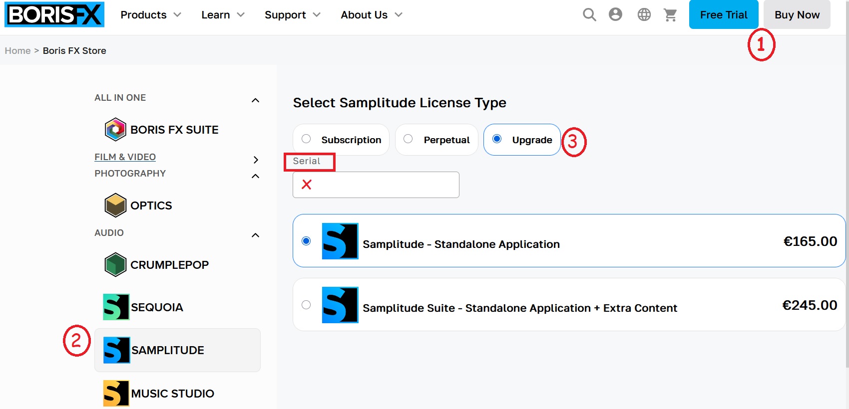This screenshot has height=409, width=849.
Task: Open the Film & Video category link
Action: coord(125,157)
